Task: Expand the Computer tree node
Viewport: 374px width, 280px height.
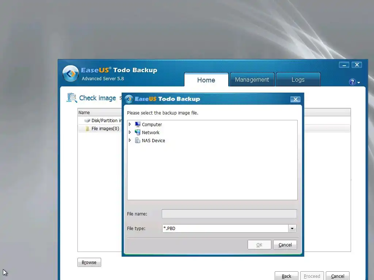Action: (130, 124)
